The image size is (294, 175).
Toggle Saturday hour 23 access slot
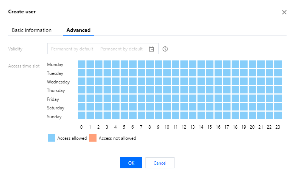click(278, 107)
